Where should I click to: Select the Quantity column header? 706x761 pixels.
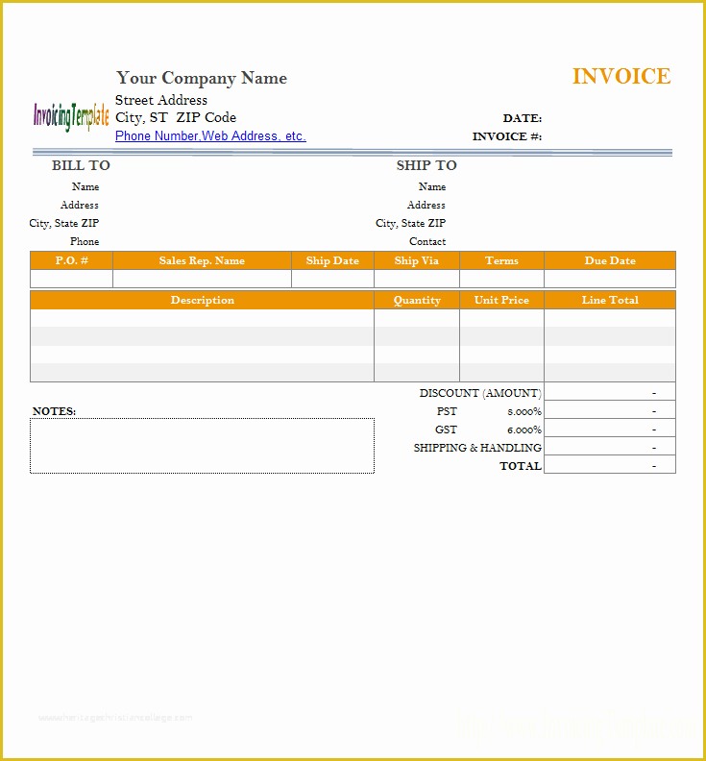417,300
